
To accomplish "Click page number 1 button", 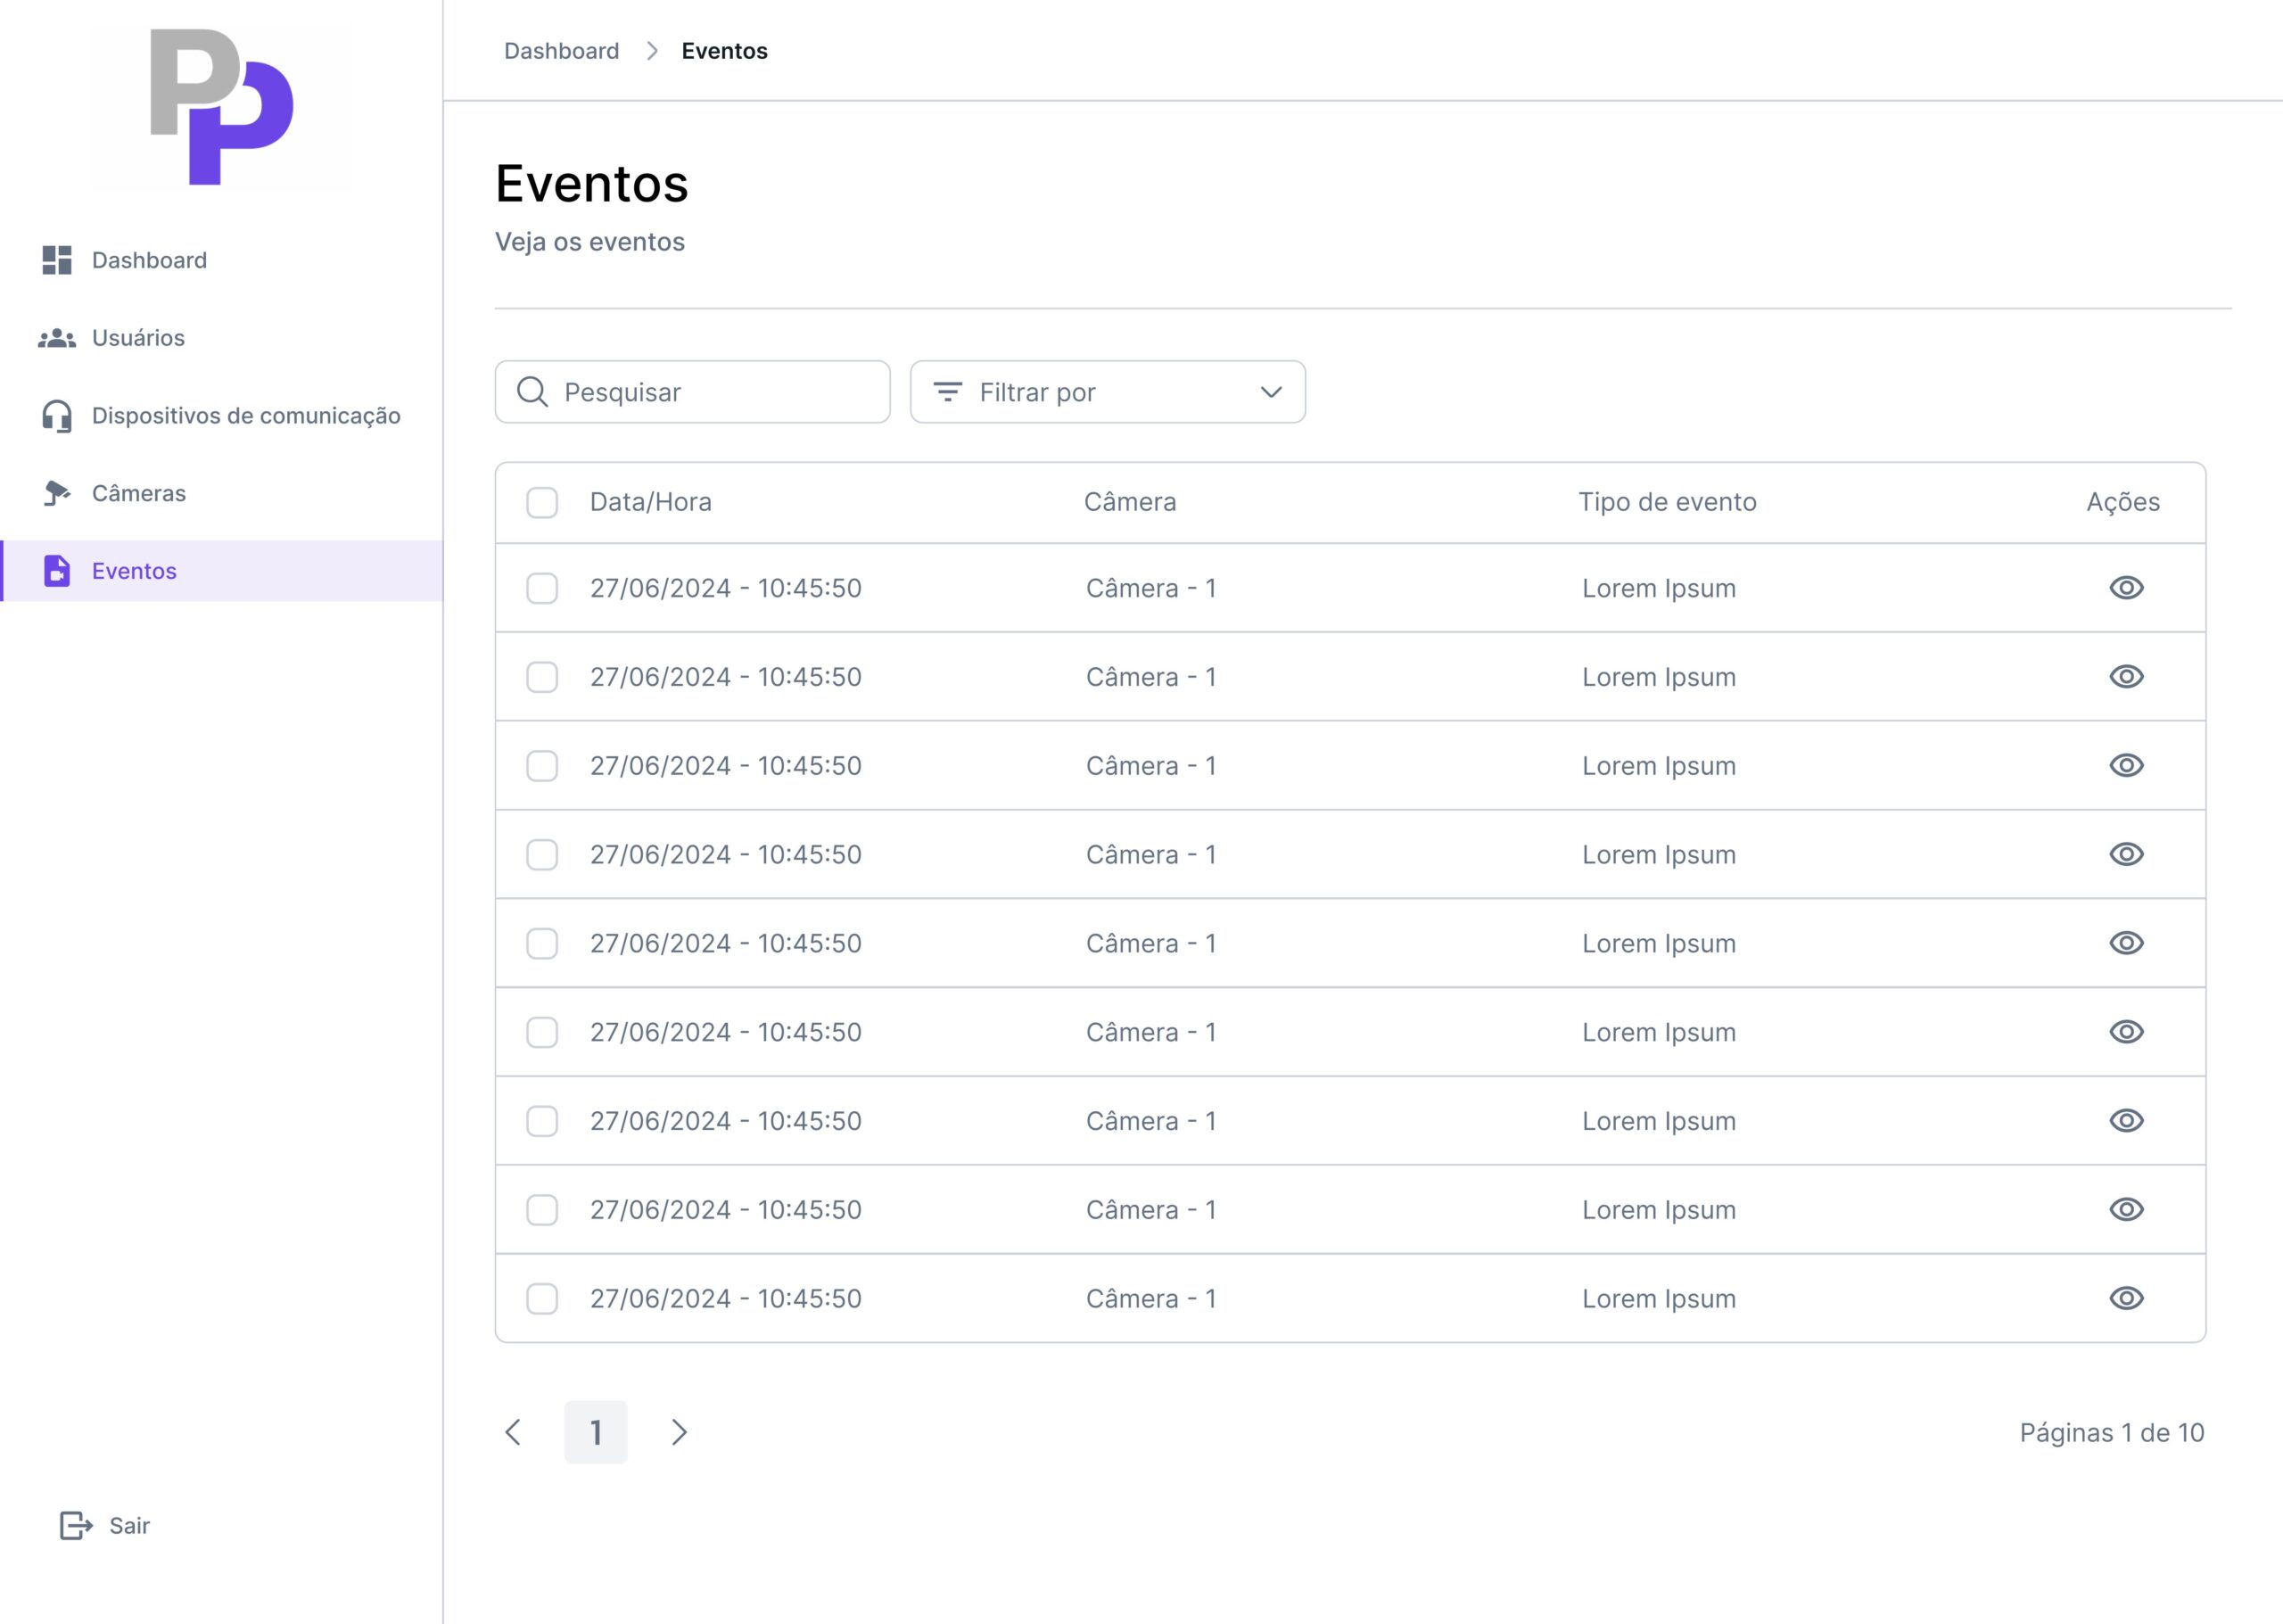I will click(596, 1432).
